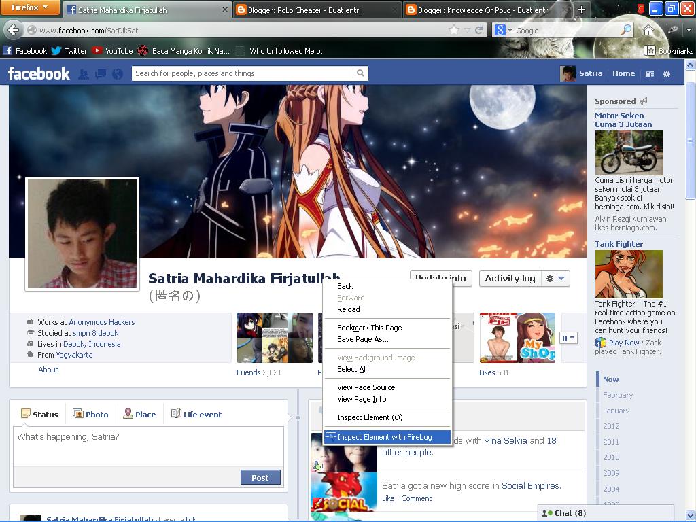Jump to 2009 on the timeline
The height and width of the screenshot is (522, 696).
[611, 473]
